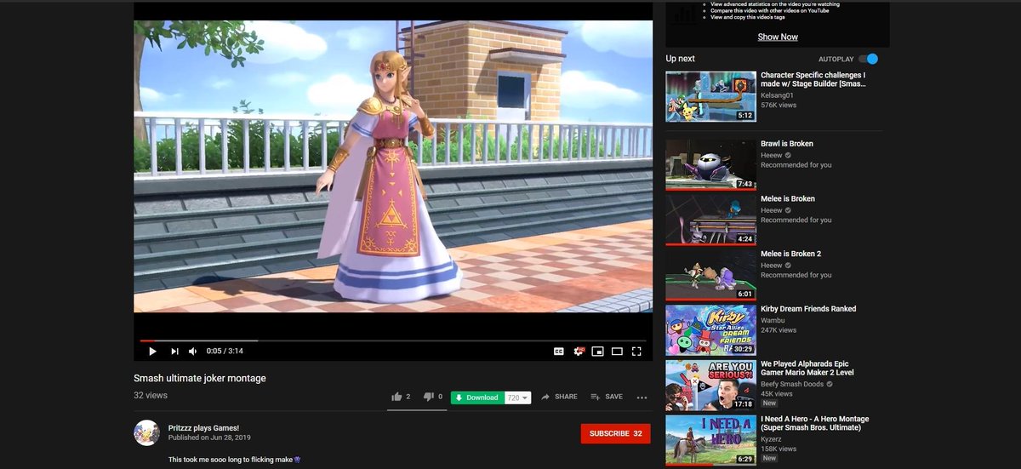Open the Pritzzz plays Games! channel name
Viewport: 1021px width, 469px height.
204,428
